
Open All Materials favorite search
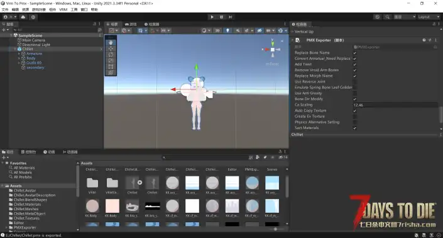click(x=25, y=168)
